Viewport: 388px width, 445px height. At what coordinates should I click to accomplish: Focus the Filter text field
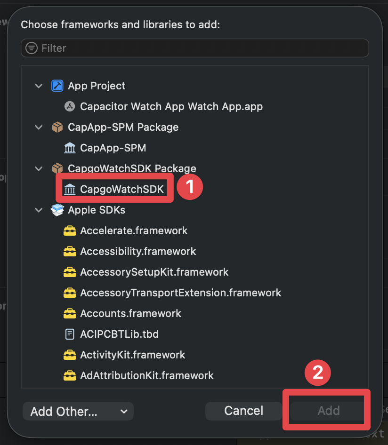pos(195,48)
